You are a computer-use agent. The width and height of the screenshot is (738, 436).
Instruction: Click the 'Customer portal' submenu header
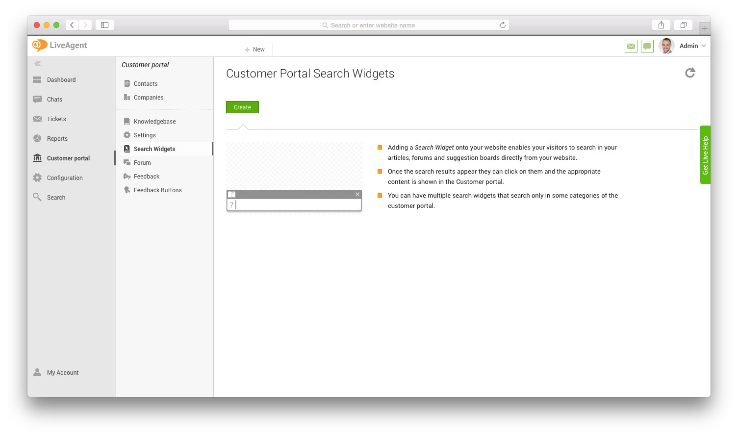coord(145,65)
